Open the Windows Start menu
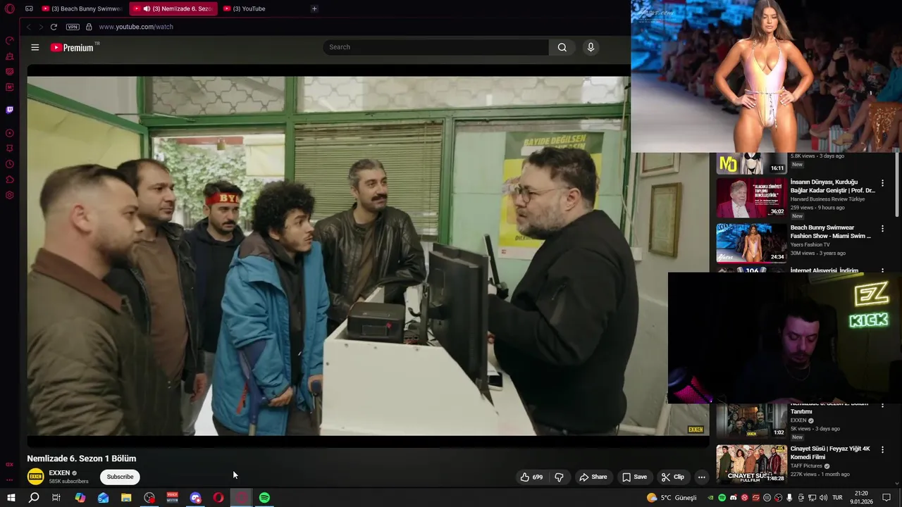 point(11,498)
